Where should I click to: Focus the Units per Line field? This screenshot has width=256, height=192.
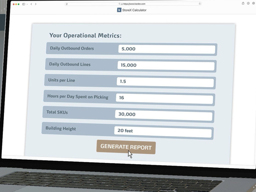(165, 82)
